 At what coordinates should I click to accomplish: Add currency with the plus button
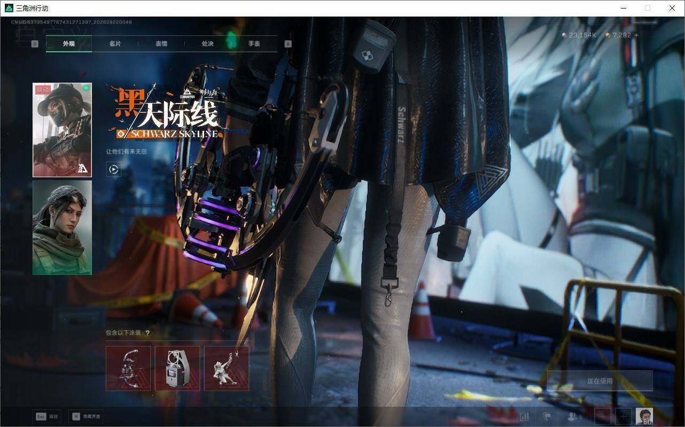coord(636,35)
